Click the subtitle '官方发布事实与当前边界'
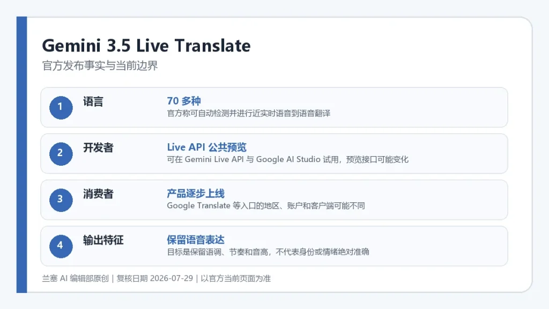This screenshot has height=309, width=549. click(100, 65)
